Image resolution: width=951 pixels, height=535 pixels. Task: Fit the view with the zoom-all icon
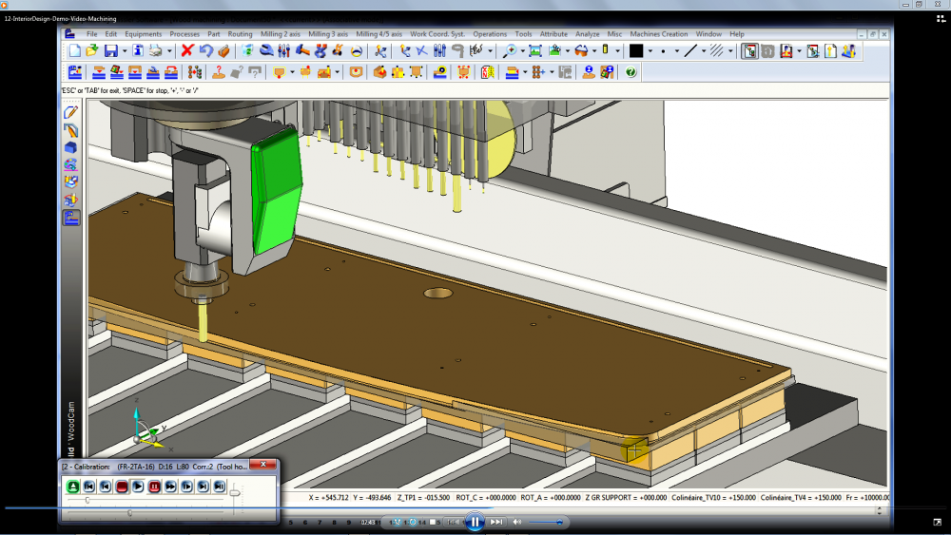[x=535, y=51]
